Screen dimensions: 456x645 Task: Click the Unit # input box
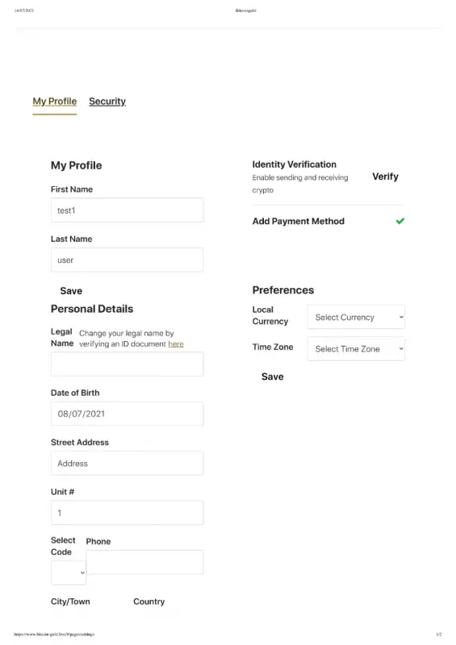(x=127, y=513)
